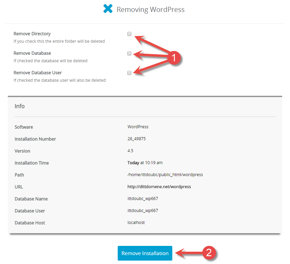Select the Database Name value ittdoubc_wp667
Image resolution: width=290 pixels, height=264 pixels.
pos(143,199)
